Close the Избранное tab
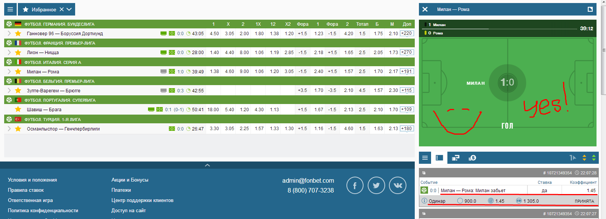Image resolution: width=606 pixels, height=219 pixels. [x=61, y=9]
